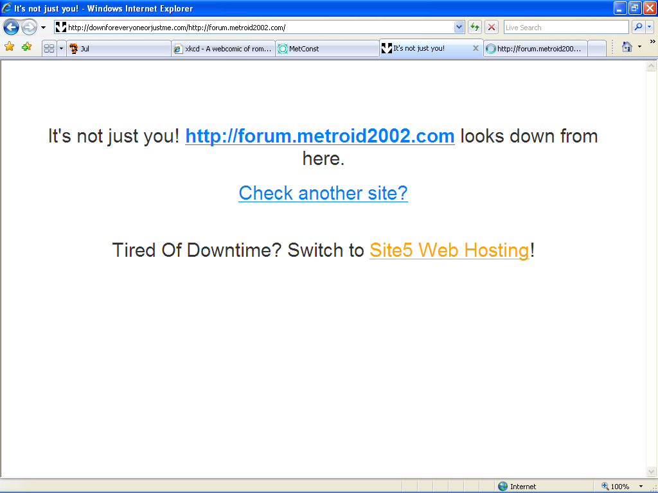Screen dimensions: 658x493
Task: Open the Quick Tabs grid view
Action: pos(49,48)
